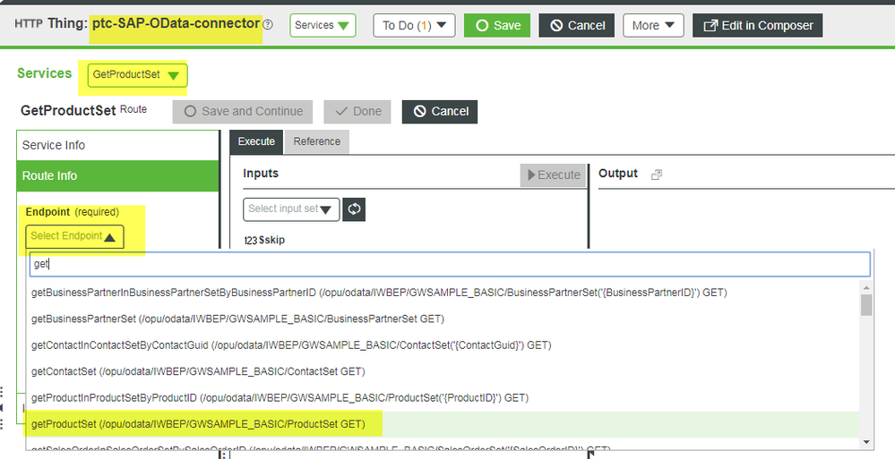Open the Services dropdown in the header bar
This screenshot has width=895, height=459.
tap(323, 26)
